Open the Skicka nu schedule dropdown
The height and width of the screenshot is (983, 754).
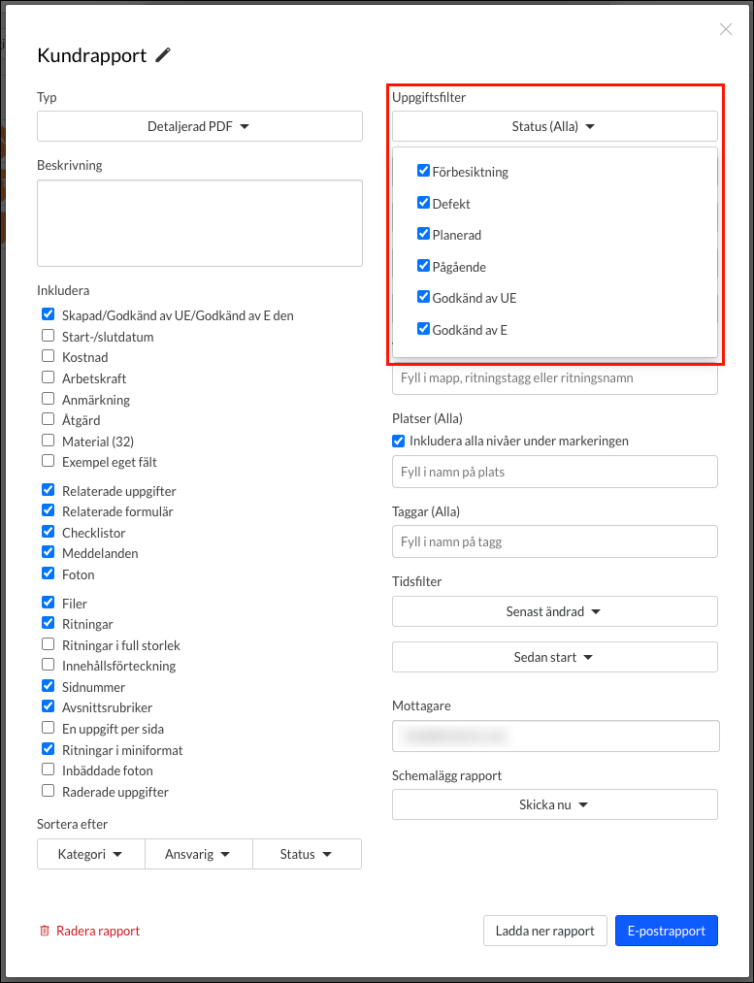pos(554,804)
